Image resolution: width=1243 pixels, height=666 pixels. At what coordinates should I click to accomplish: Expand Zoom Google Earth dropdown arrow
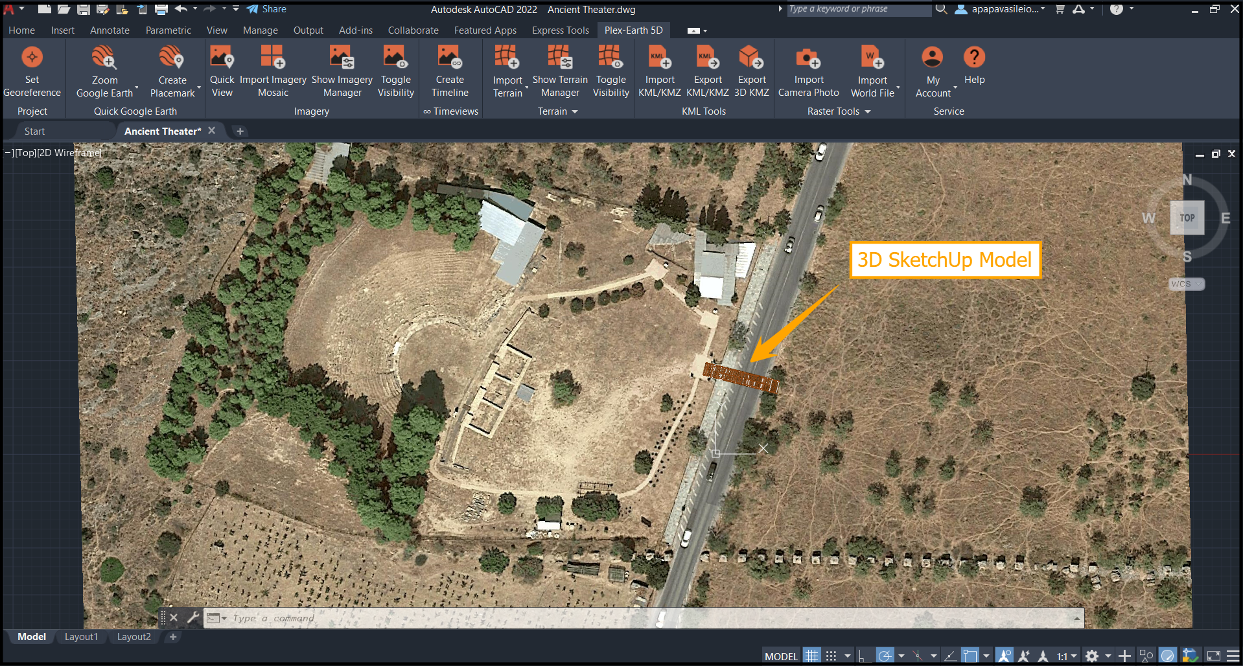pyautogui.click(x=136, y=87)
